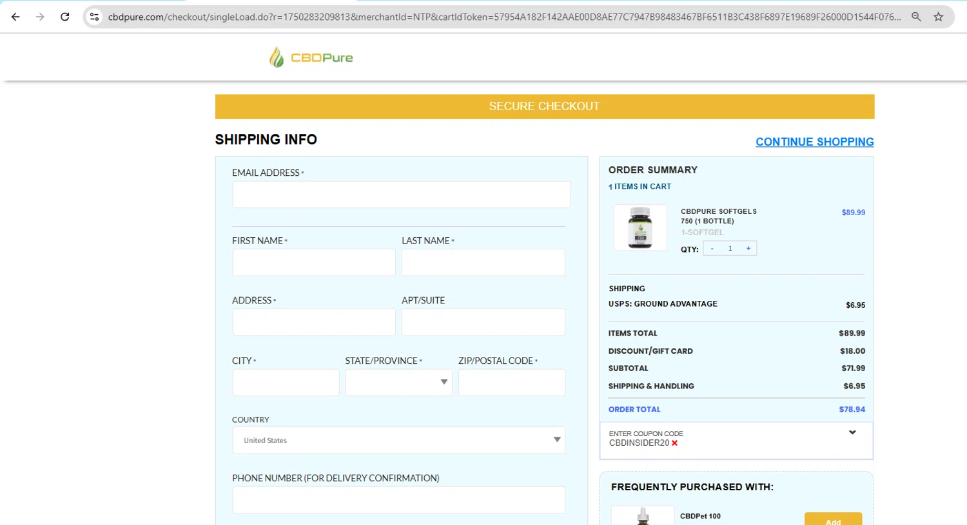The height and width of the screenshot is (525, 967).
Task: Click the 'ORDER TOTAL' label
Action: pos(634,409)
